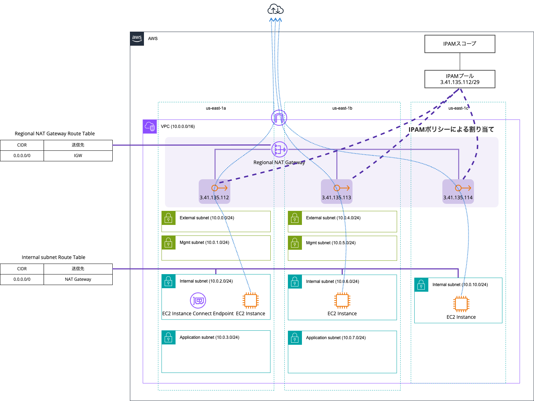The width and height of the screenshot is (534, 401).
Task: Click the internet cloud icon at top
Action: (275, 9)
